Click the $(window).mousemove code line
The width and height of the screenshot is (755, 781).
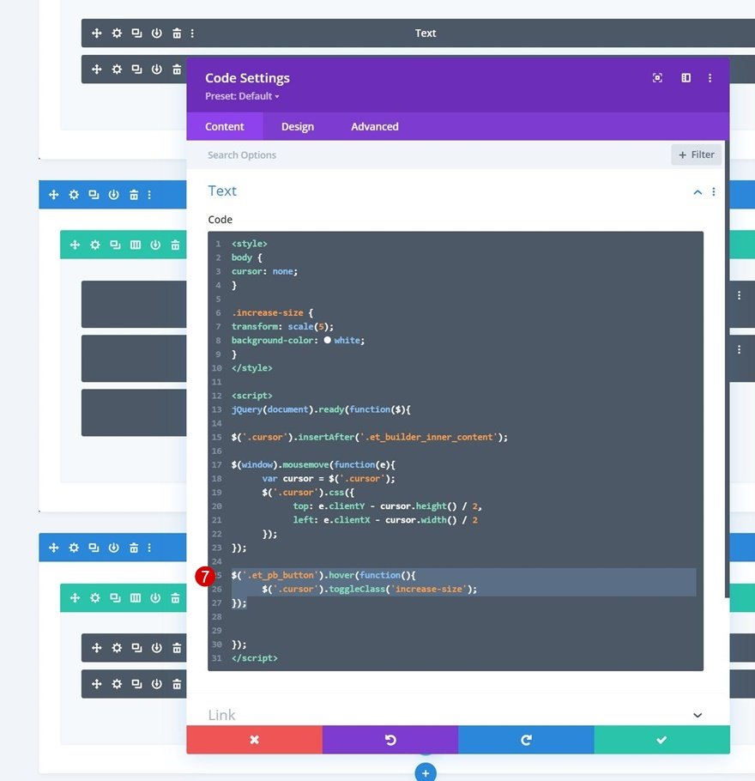coord(313,464)
